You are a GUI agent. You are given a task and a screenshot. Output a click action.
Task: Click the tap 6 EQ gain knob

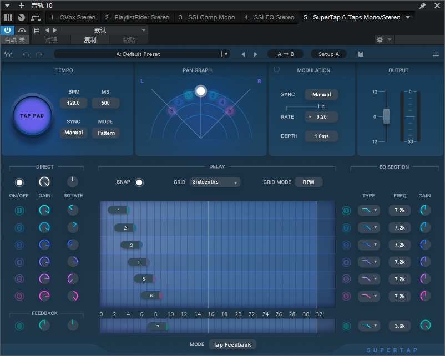(425, 296)
